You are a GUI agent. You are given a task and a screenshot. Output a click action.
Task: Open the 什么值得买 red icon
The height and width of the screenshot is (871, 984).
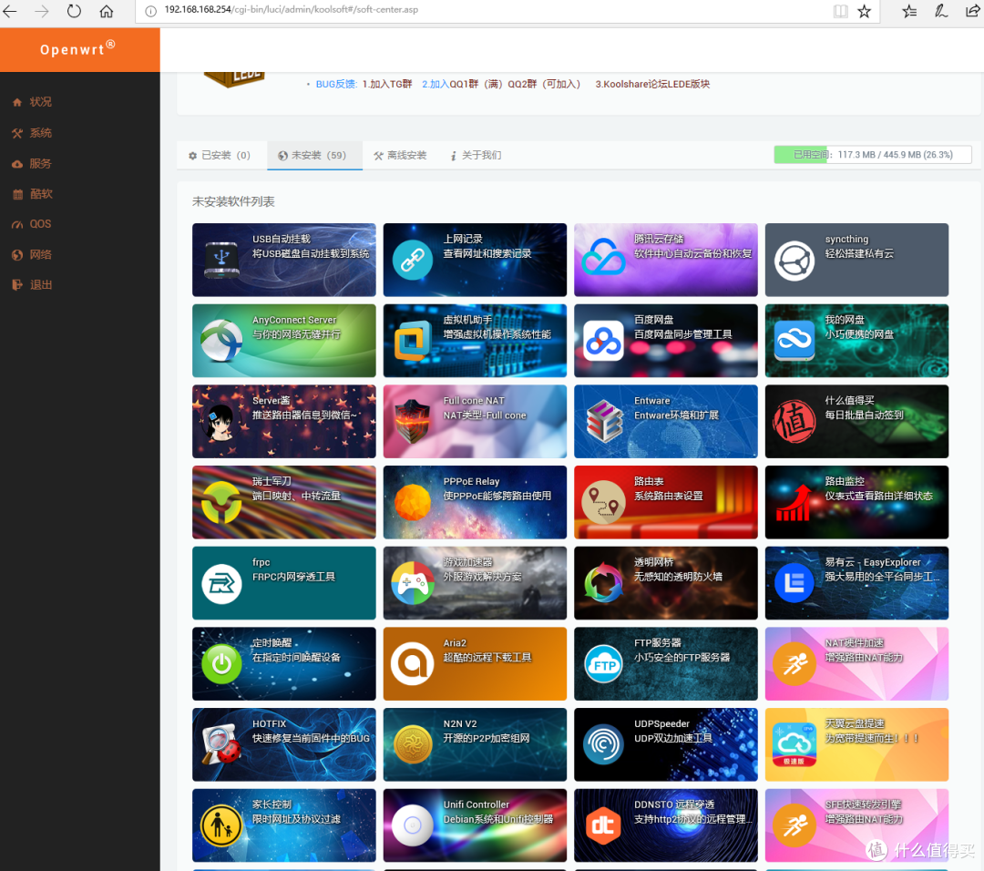794,422
